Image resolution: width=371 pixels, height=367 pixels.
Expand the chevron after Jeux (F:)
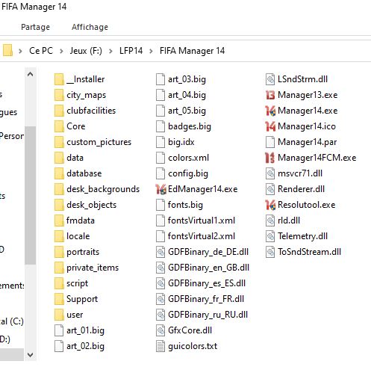coord(110,51)
